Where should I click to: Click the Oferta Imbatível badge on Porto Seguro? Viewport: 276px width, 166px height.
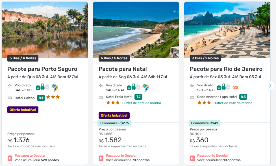(x=23, y=110)
